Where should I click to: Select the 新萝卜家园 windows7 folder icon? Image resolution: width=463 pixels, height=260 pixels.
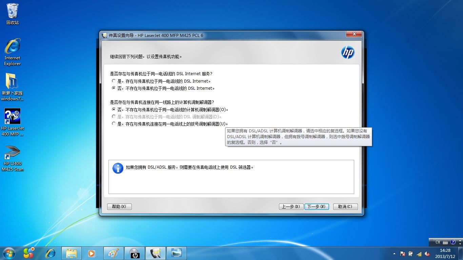[x=12, y=87]
